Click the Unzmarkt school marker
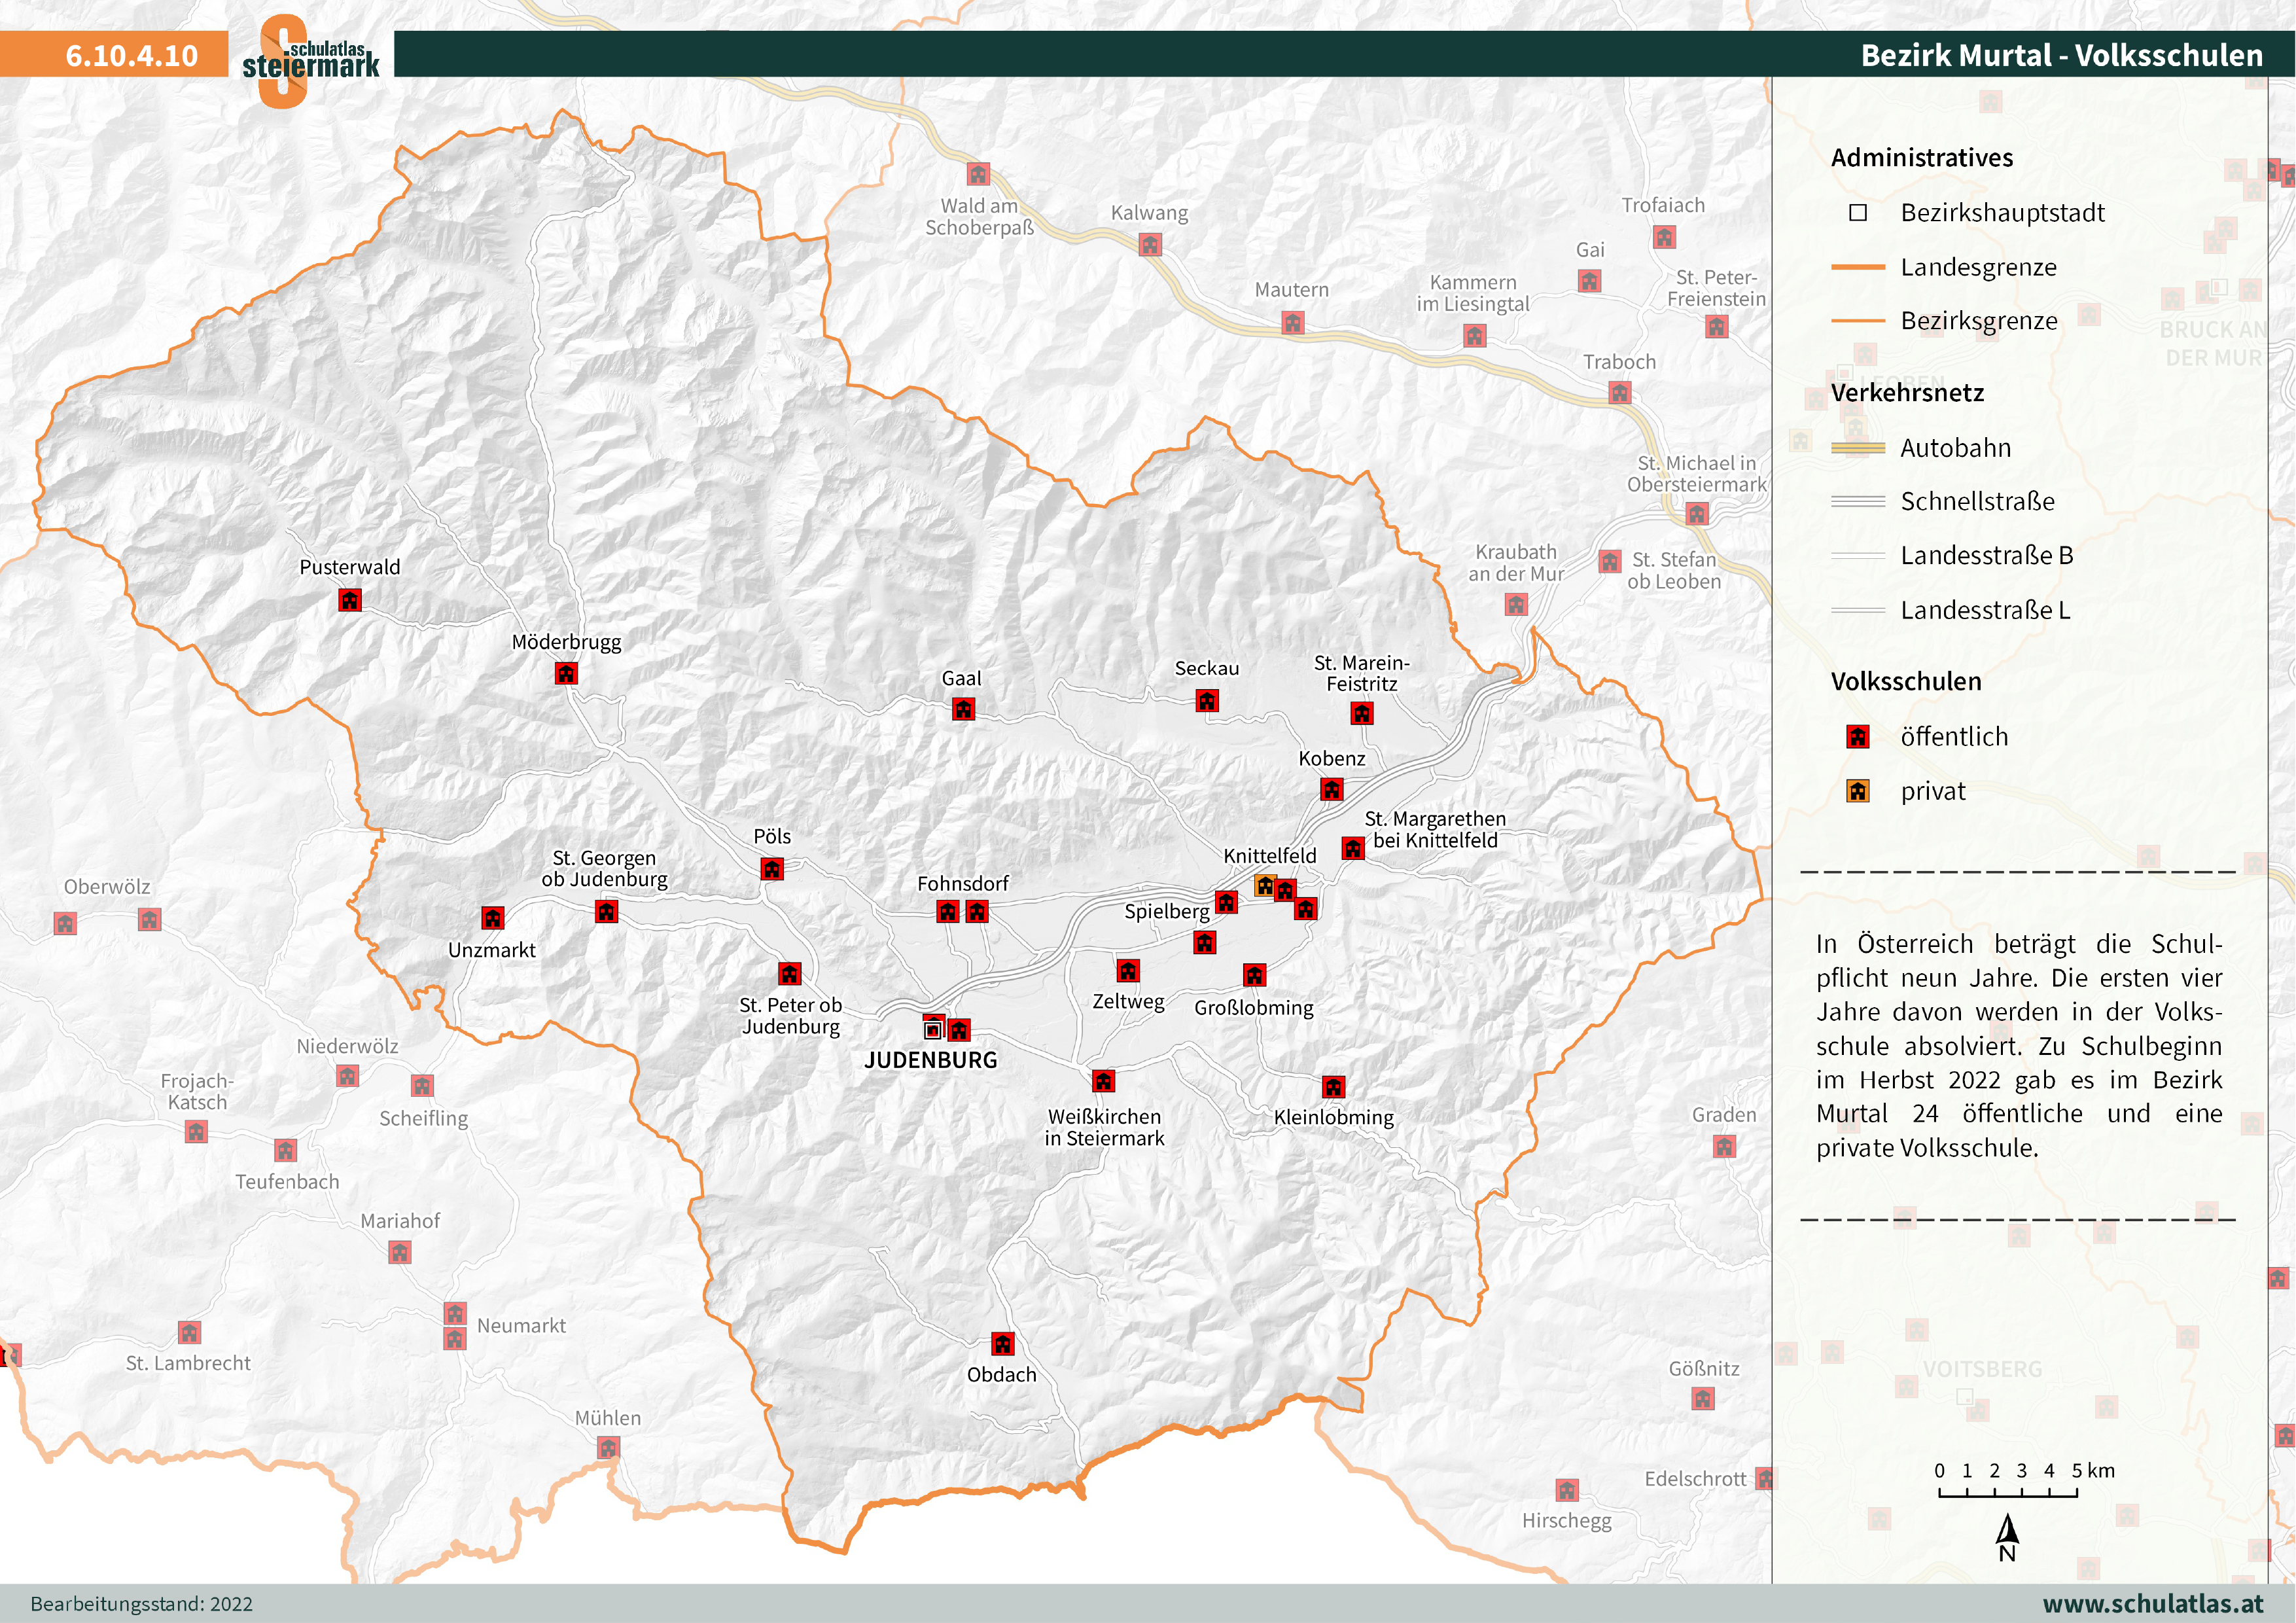 pyautogui.click(x=493, y=918)
